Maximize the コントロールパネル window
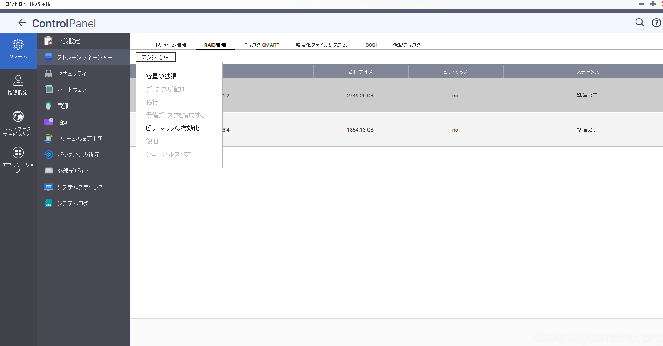 point(652,4)
